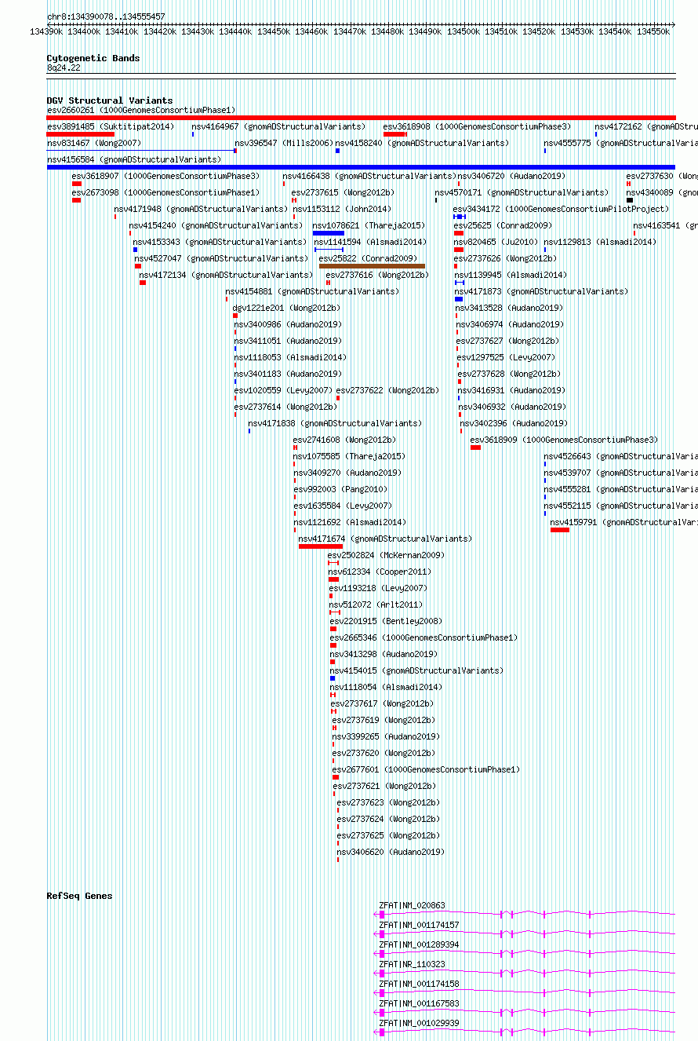The width and height of the screenshot is (698, 1041).
Task: Click the Cytogenetic Bands track heading
Action: (93, 58)
